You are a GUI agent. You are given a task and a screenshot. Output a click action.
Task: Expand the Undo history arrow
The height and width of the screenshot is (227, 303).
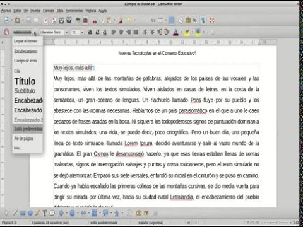pyautogui.click(x=134, y=20)
